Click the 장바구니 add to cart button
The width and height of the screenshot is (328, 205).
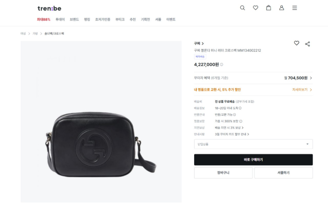[223, 173]
